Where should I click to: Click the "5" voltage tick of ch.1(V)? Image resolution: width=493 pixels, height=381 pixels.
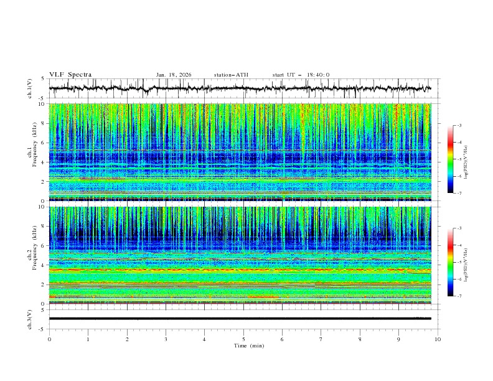point(43,78)
